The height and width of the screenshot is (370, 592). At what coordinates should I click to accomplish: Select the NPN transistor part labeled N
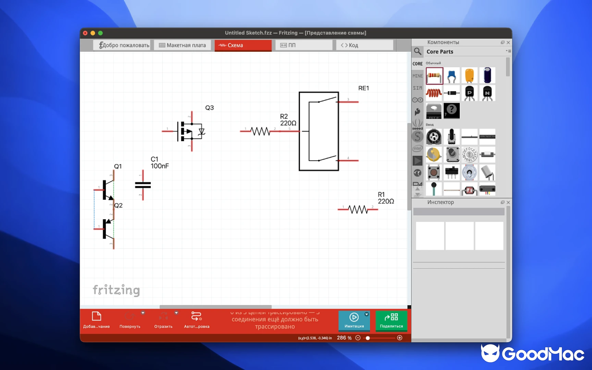[487, 92]
